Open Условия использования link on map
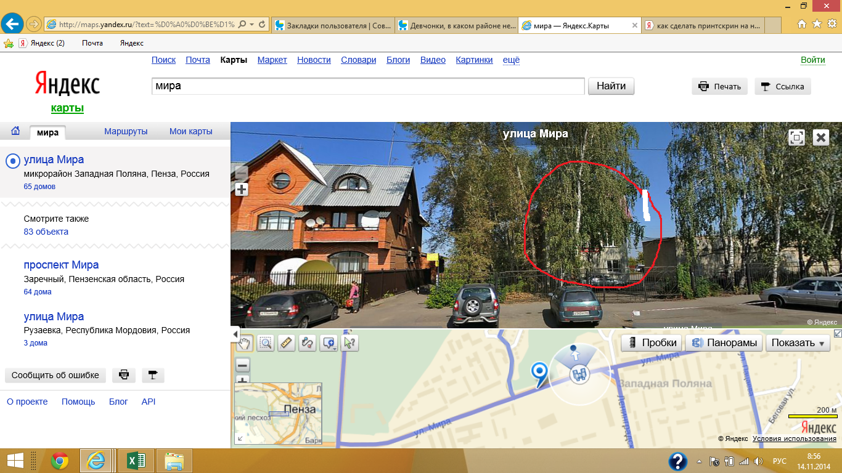This screenshot has height=473, width=842. click(795, 439)
